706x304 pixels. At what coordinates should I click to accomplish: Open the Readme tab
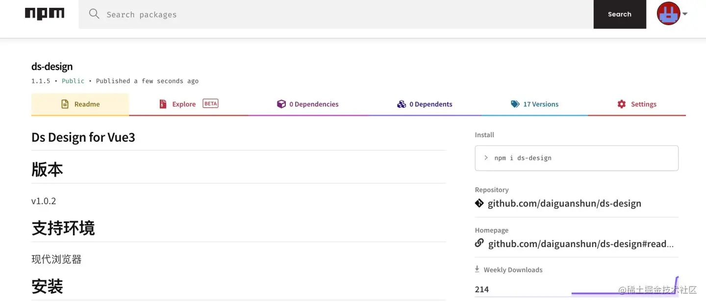click(x=80, y=104)
